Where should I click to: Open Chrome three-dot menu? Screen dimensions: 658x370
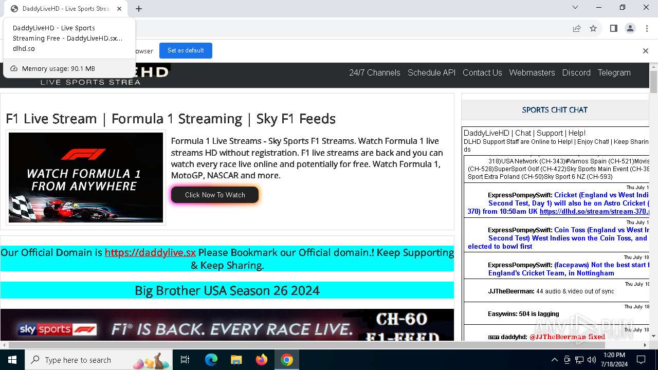coord(647,28)
